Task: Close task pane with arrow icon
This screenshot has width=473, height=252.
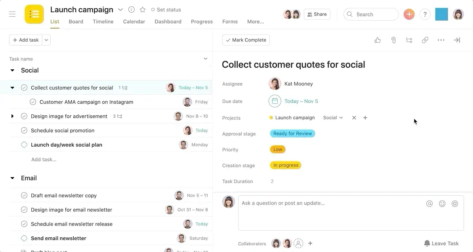Action: tap(457, 40)
